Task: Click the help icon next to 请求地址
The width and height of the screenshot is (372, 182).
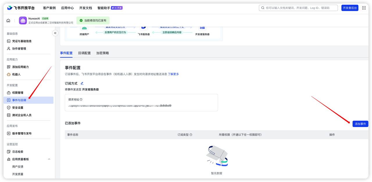Action: pos(81,99)
